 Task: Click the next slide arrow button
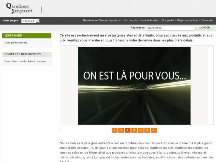pyautogui.click(x=154, y=130)
